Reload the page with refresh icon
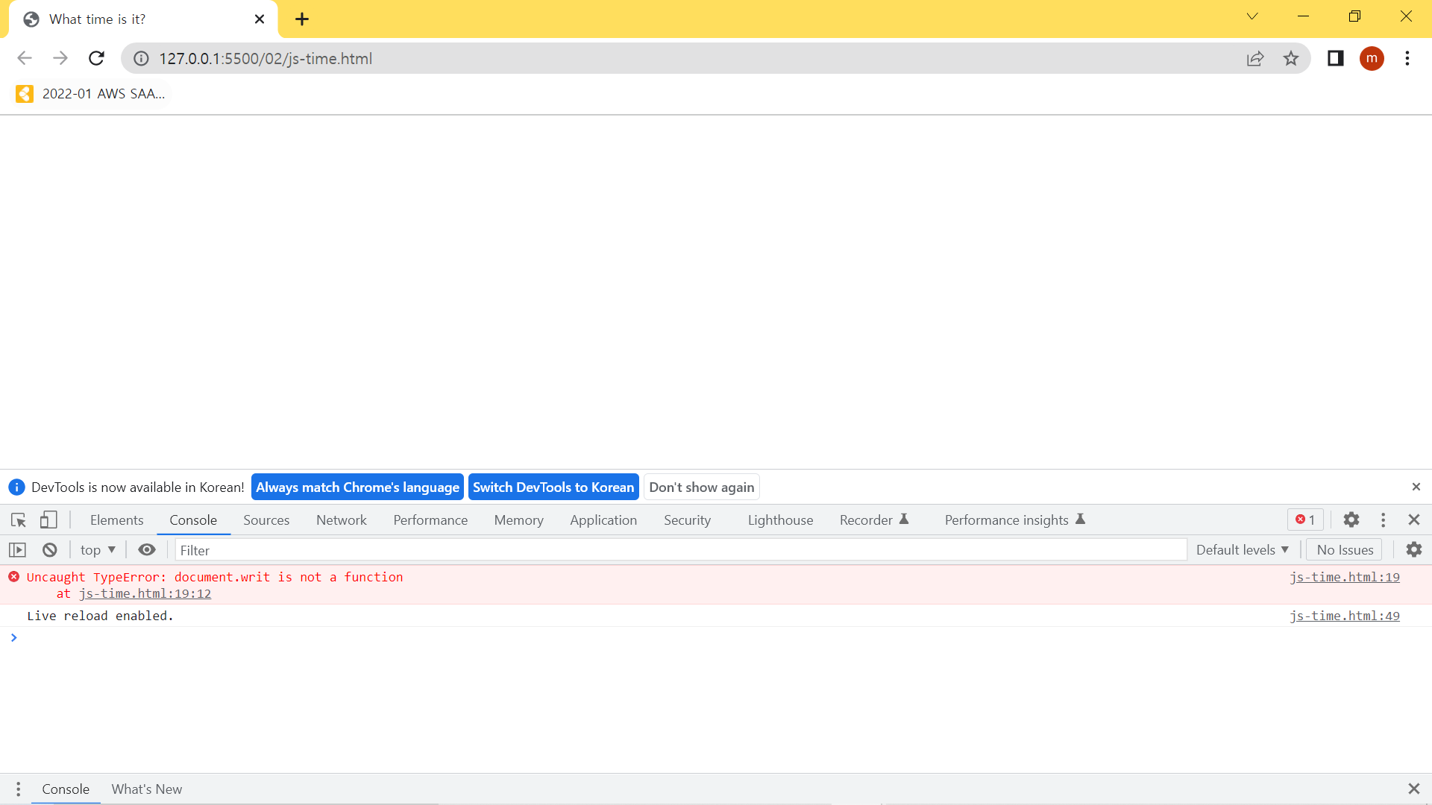 tap(96, 58)
